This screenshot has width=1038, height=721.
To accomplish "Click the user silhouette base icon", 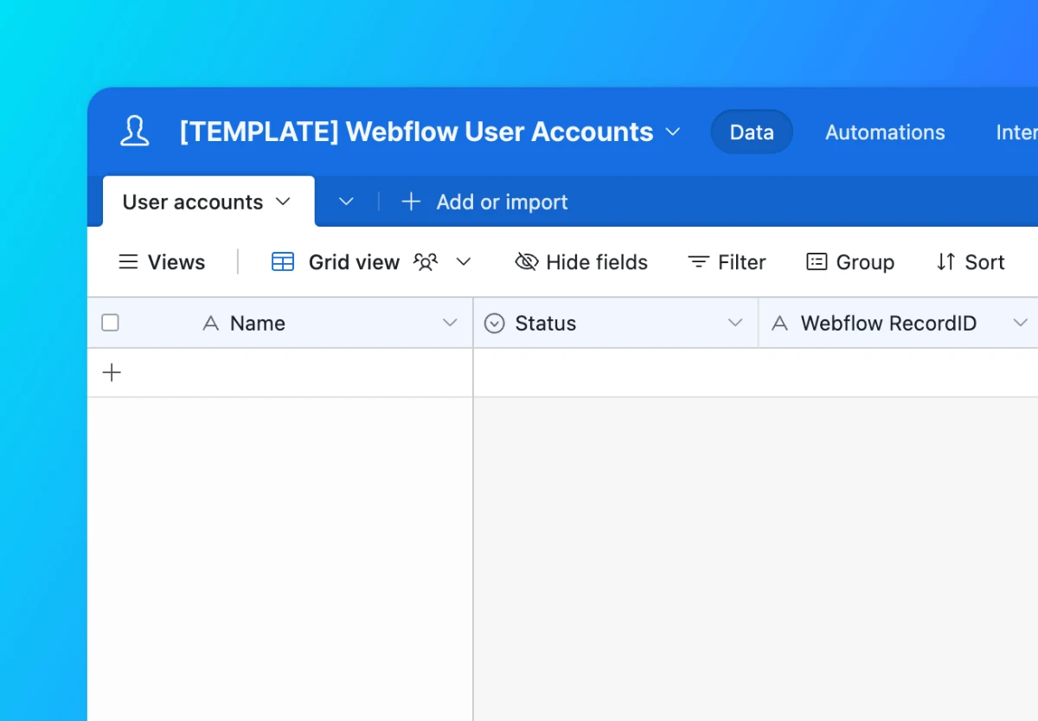I will pos(134,132).
